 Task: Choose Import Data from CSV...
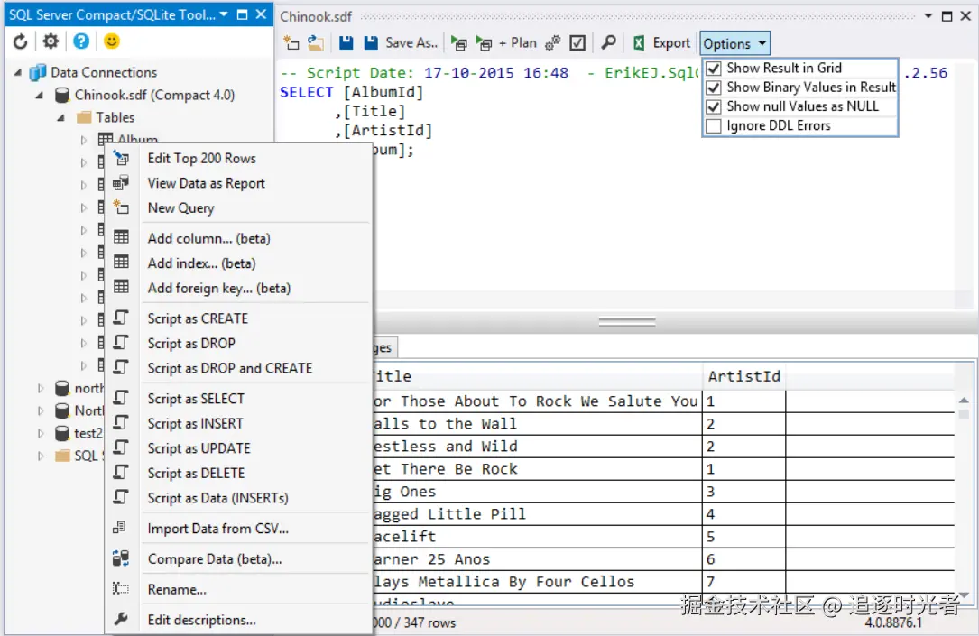pos(217,529)
